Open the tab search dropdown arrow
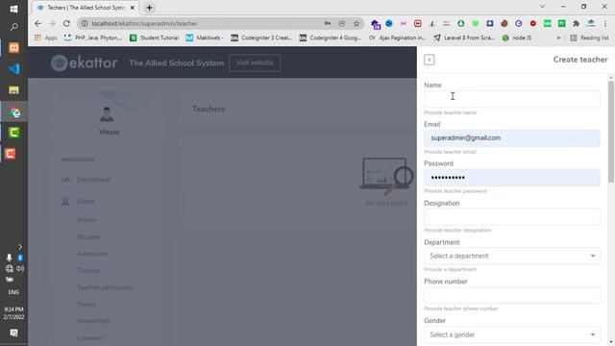Screen dimensions: 615x346 (542, 7)
